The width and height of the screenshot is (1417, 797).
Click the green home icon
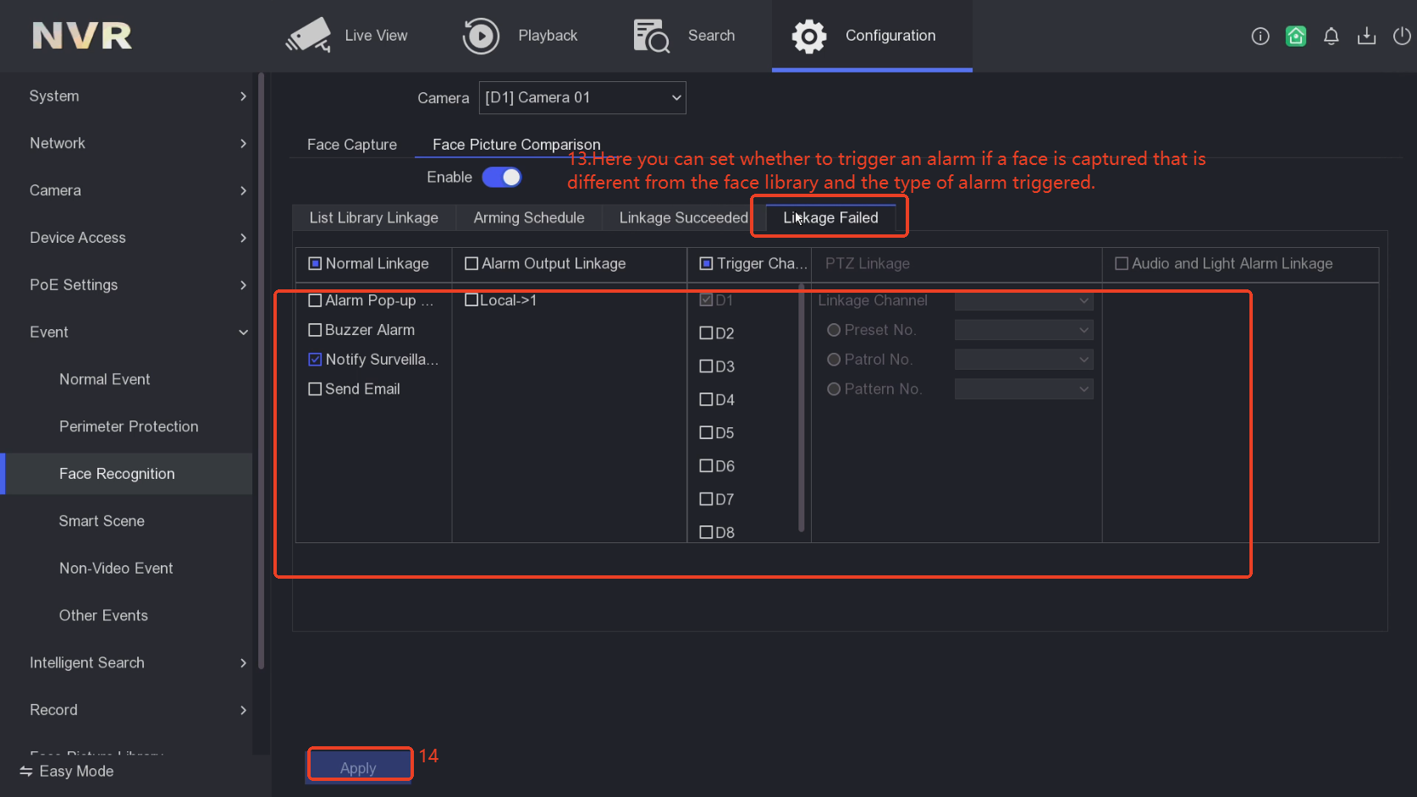click(x=1295, y=36)
